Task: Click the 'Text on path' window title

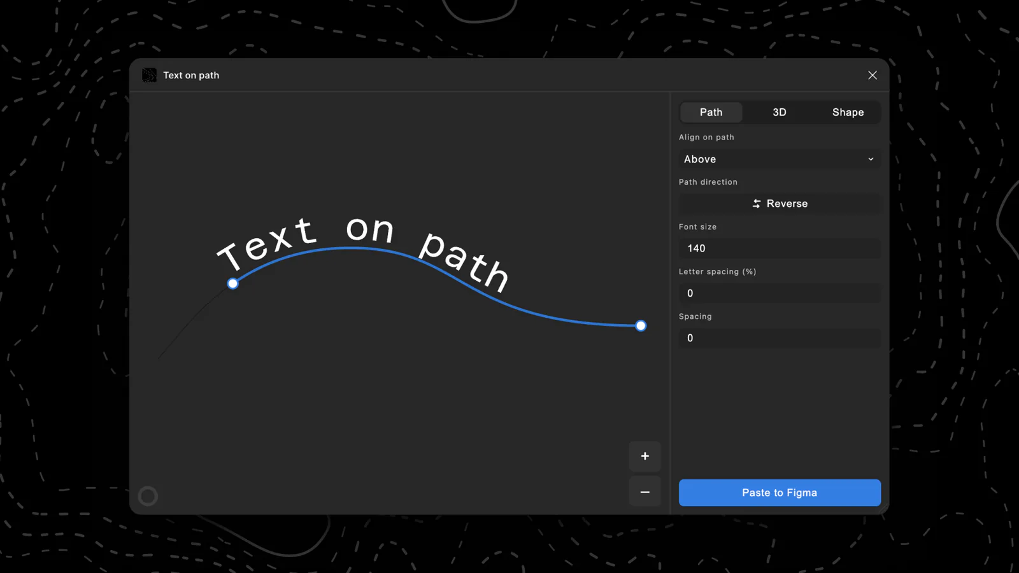Action: click(191, 75)
